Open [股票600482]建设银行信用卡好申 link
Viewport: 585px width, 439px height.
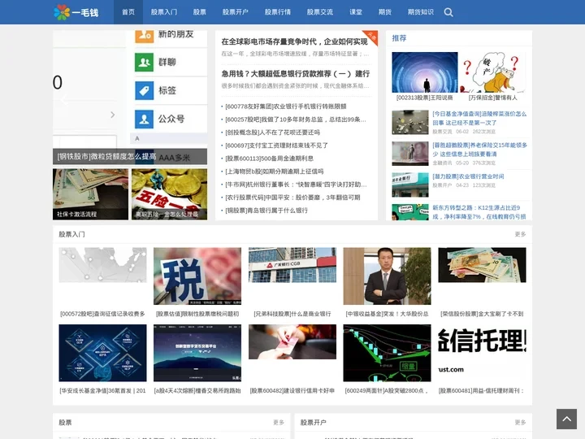[292, 391]
